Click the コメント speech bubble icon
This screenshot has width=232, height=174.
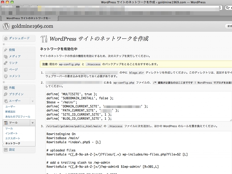coord(6,76)
